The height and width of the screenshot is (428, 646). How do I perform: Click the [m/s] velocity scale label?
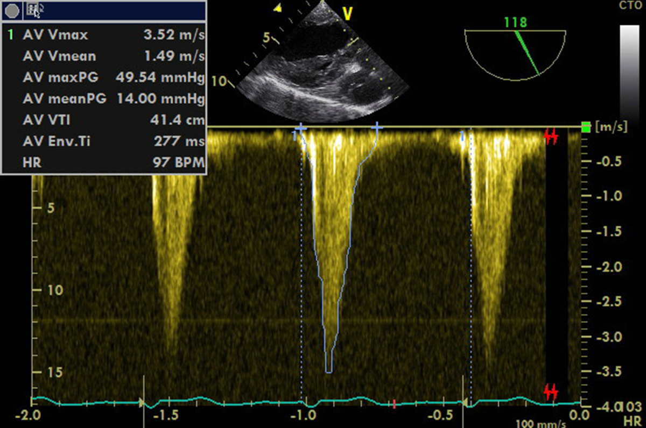[608, 127]
